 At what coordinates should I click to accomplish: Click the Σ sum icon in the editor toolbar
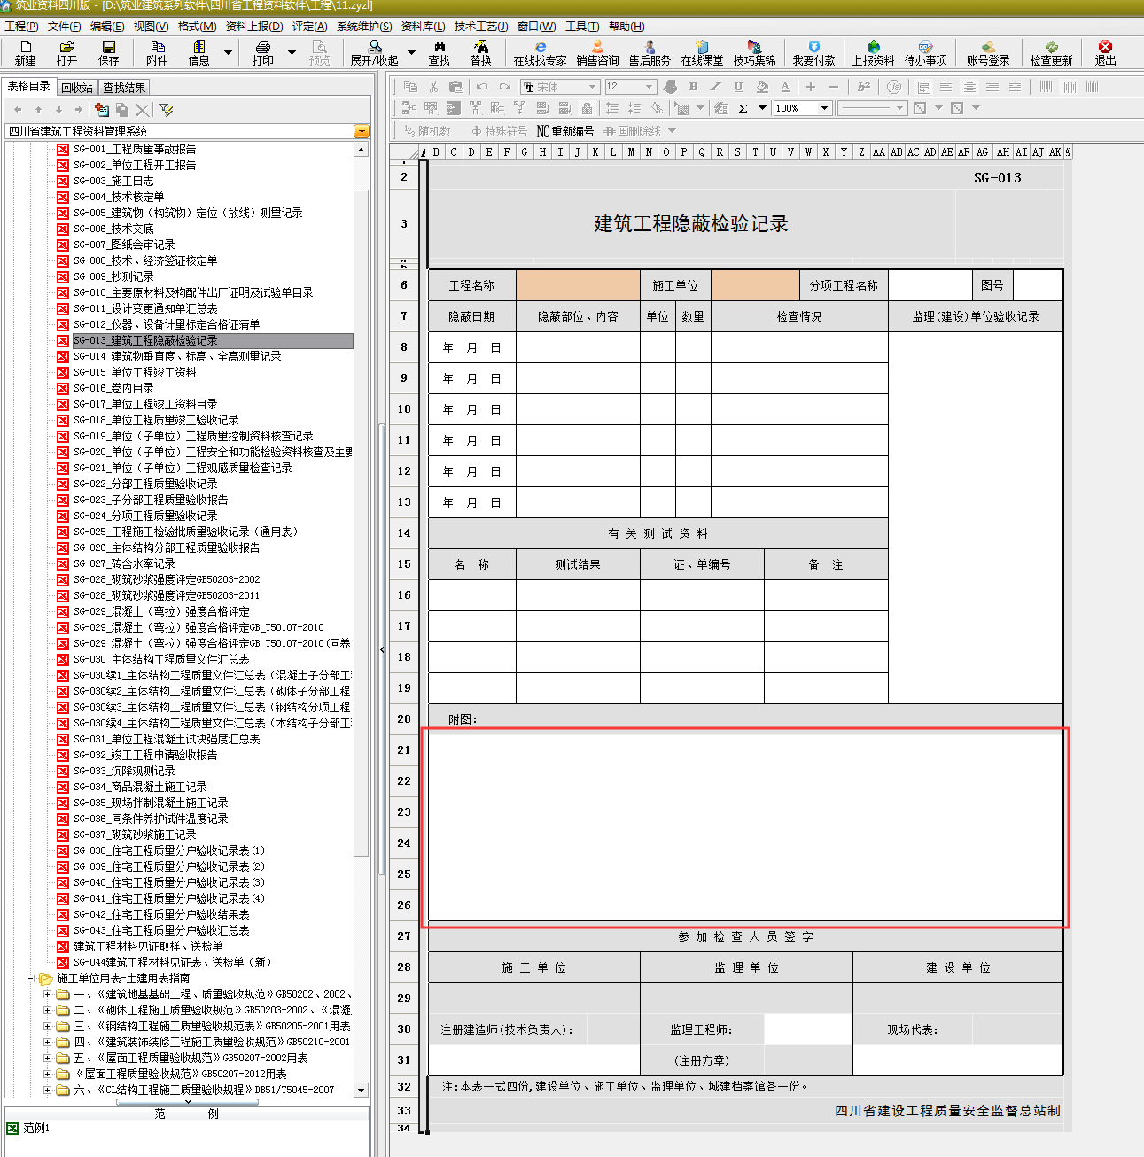click(743, 108)
